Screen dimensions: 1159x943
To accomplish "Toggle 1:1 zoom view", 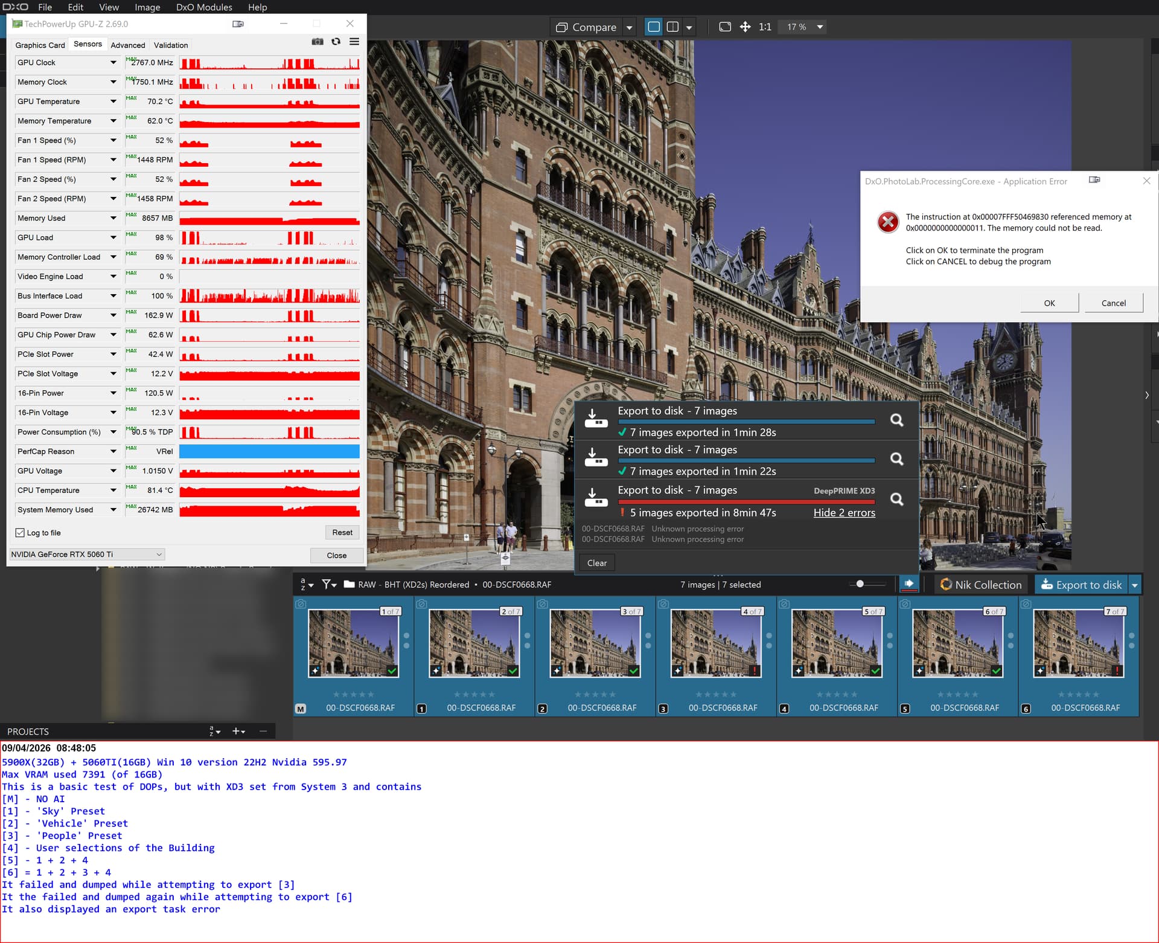I will click(x=765, y=27).
